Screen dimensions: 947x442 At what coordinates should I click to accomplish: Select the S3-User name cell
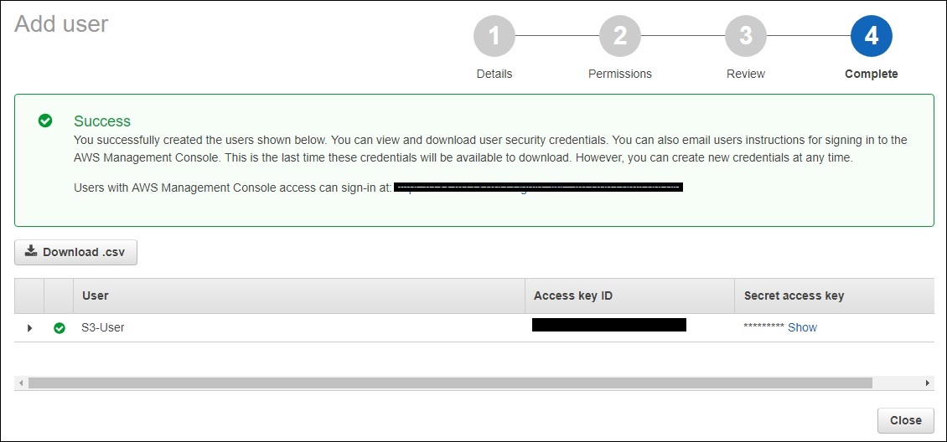[x=102, y=327]
